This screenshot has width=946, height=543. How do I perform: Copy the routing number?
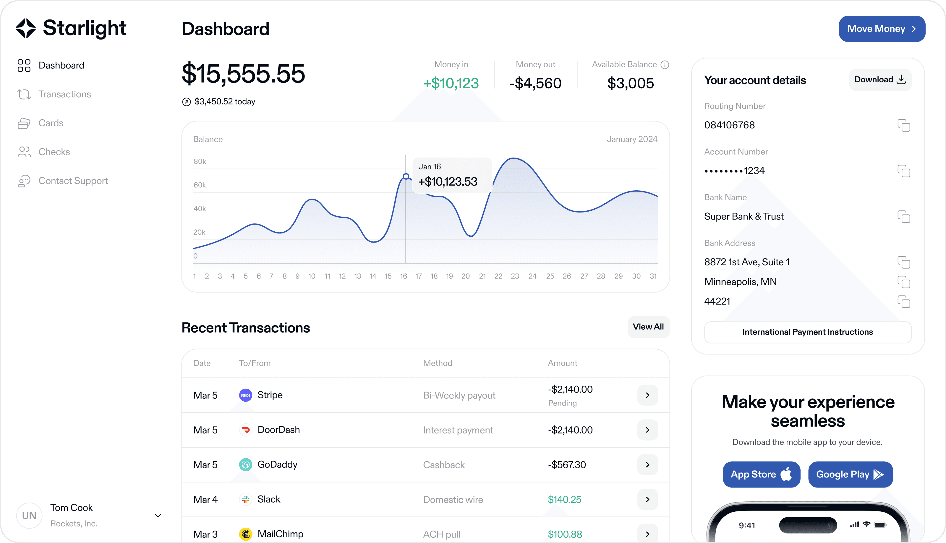[x=903, y=125]
